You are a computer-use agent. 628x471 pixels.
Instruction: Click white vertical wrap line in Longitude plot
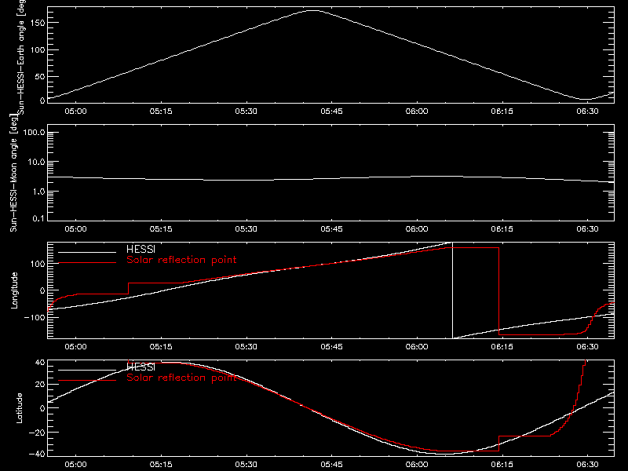pyautogui.click(x=453, y=290)
